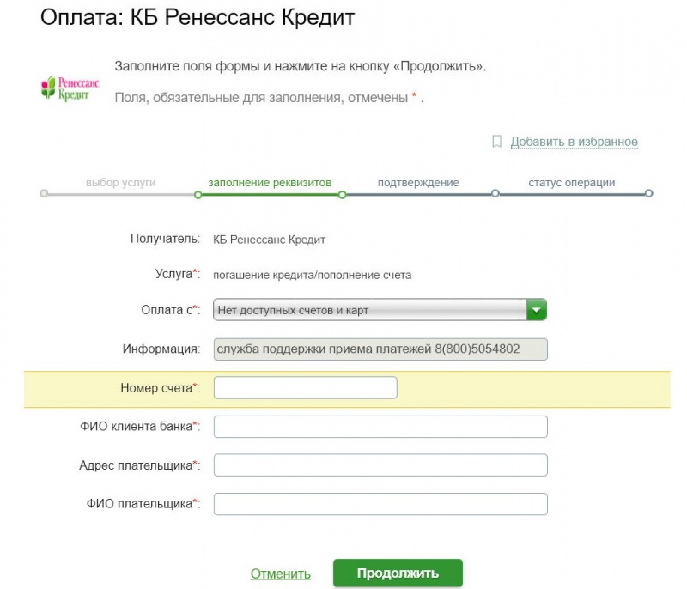Select the Нет доступных счетов и карт combo box

click(380, 310)
